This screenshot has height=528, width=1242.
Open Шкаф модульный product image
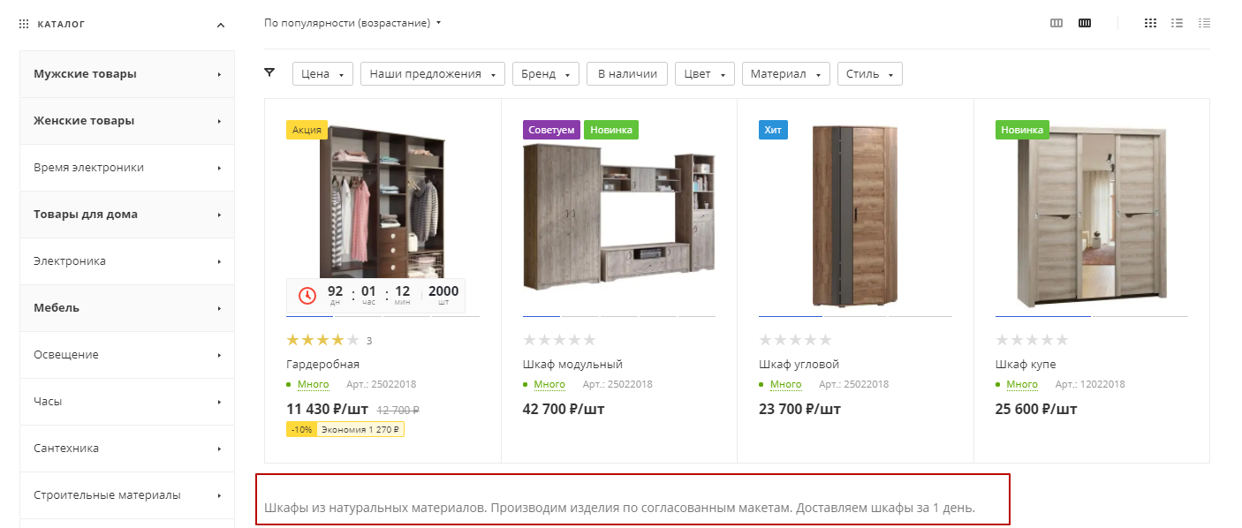tap(618, 216)
